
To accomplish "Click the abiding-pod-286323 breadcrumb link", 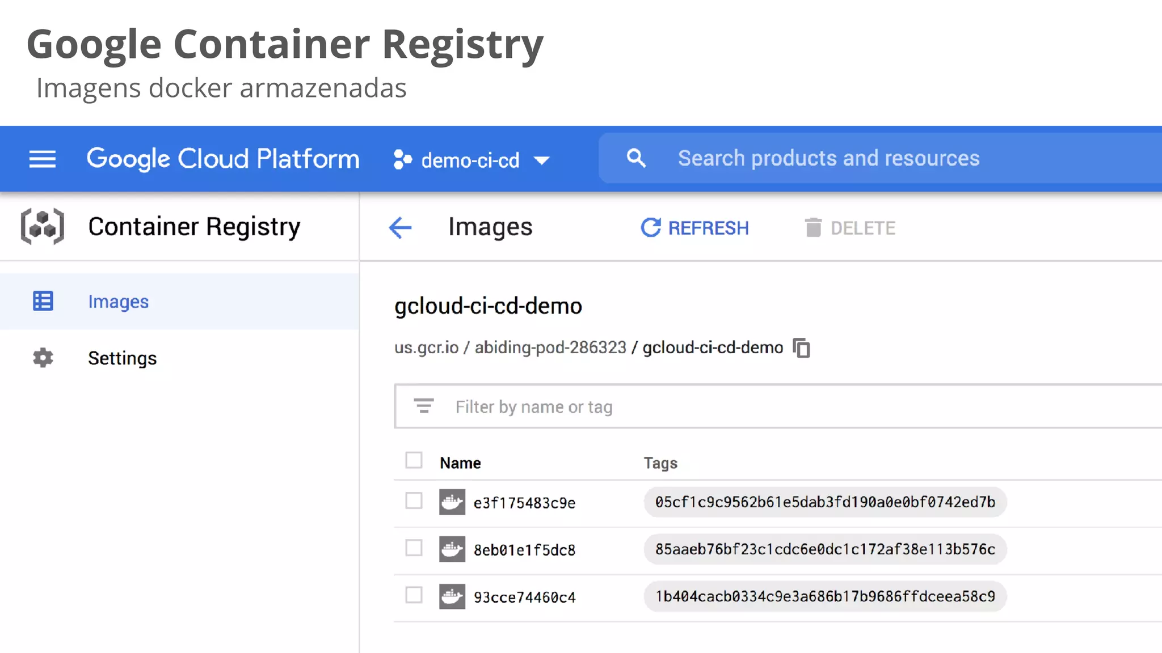I will [x=550, y=347].
